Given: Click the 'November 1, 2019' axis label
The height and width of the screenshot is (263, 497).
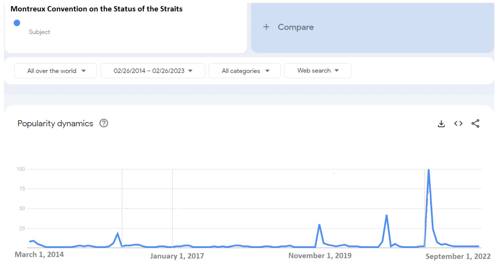Looking at the screenshot, I should pos(320,255).
